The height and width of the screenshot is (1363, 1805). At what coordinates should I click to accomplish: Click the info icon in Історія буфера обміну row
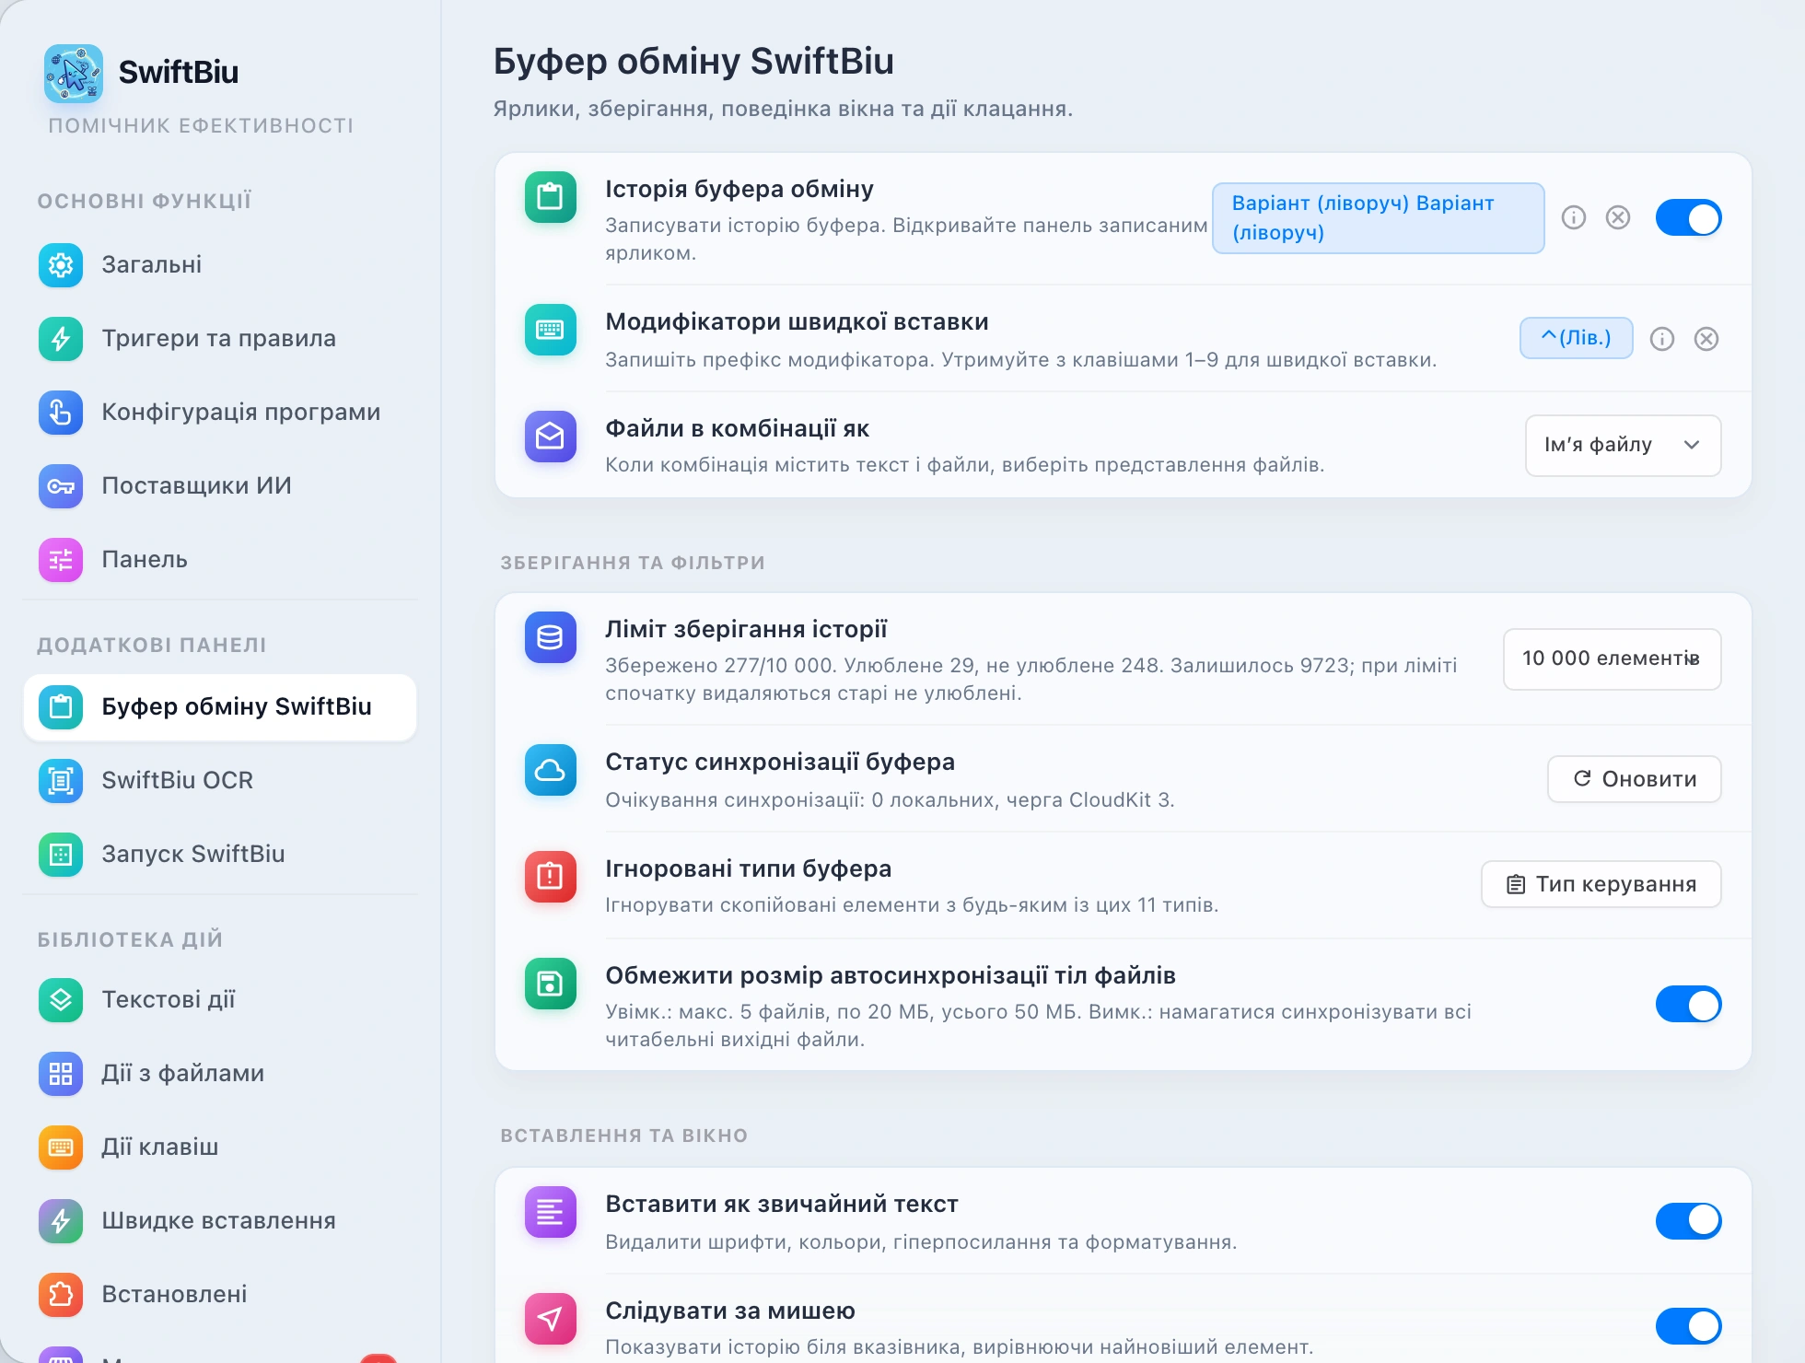click(x=1574, y=218)
